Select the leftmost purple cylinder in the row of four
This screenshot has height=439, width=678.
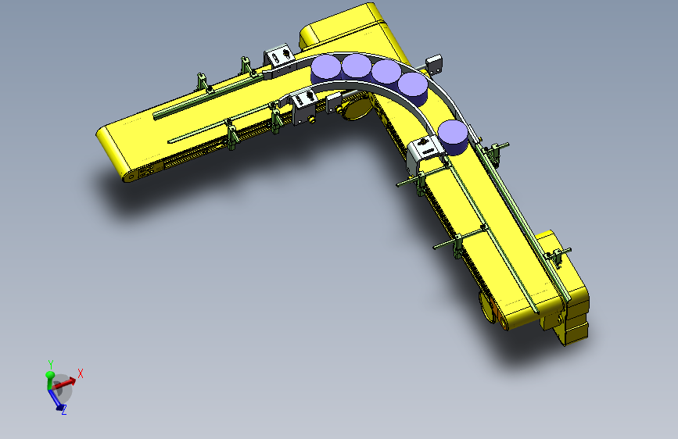pyautogui.click(x=325, y=70)
